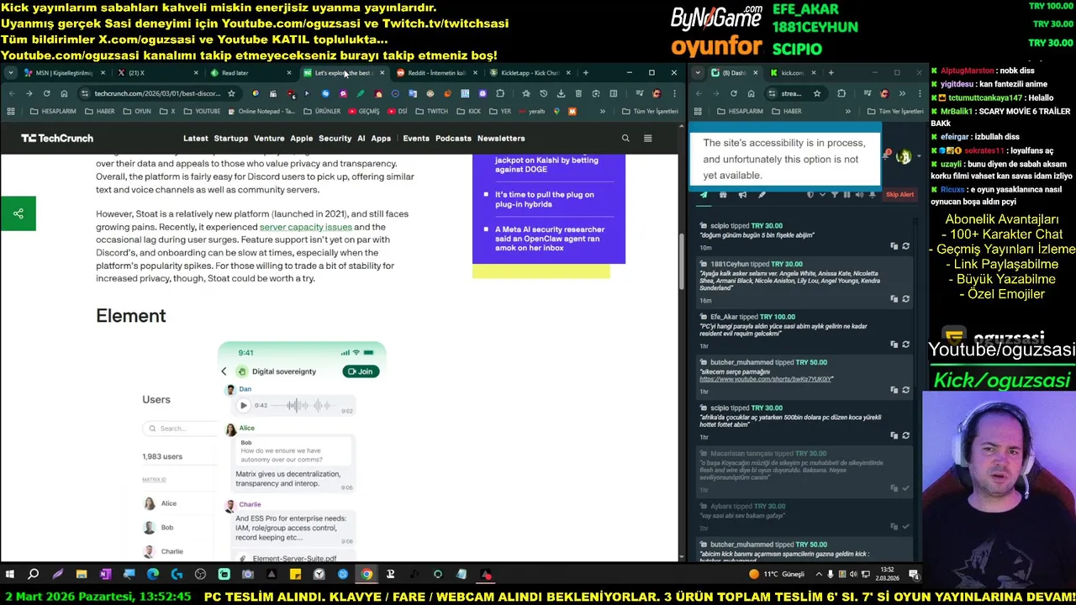Viewport: 1076px width, 605px height.
Task: Click the Skip Alert button
Action: pos(899,195)
